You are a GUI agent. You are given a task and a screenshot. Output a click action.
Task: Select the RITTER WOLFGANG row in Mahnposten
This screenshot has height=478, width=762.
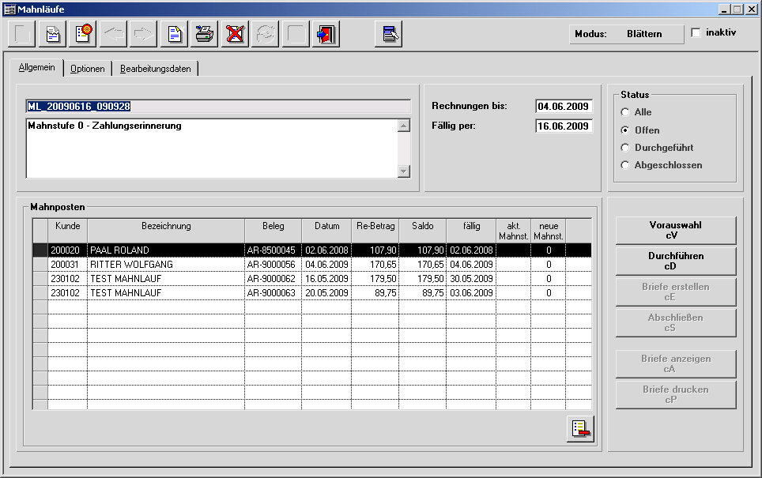165,264
